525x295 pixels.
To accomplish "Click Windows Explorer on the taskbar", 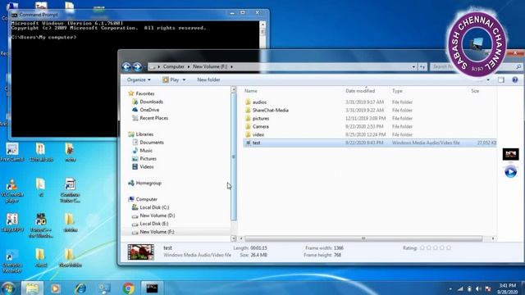I will 32,288.
